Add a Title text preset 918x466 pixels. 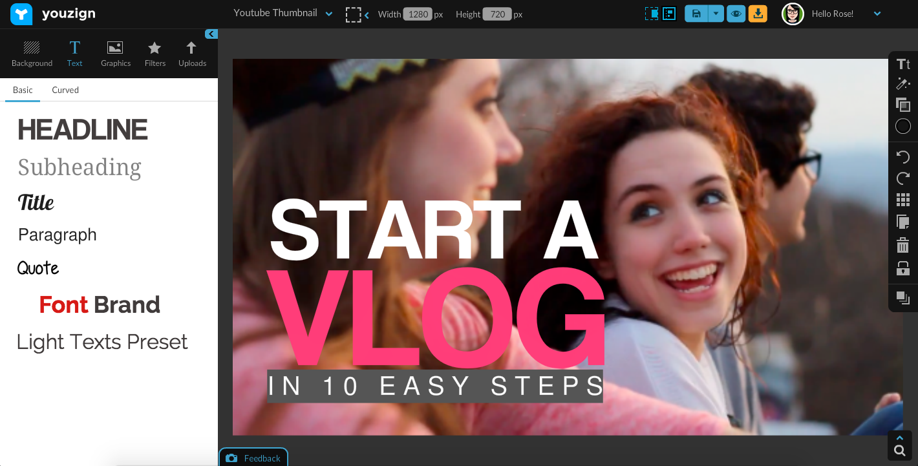36,202
